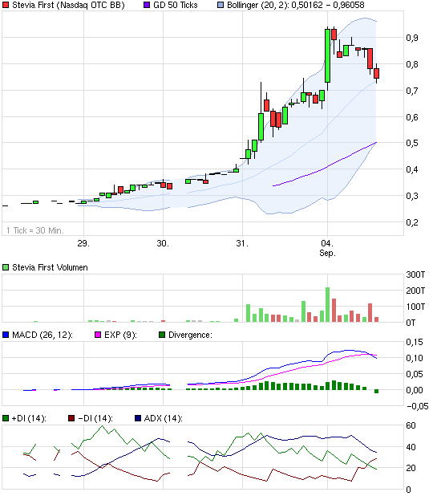Click the '+DI (14):' label
Image resolution: width=437 pixels, height=496 pixels.
tap(29, 418)
